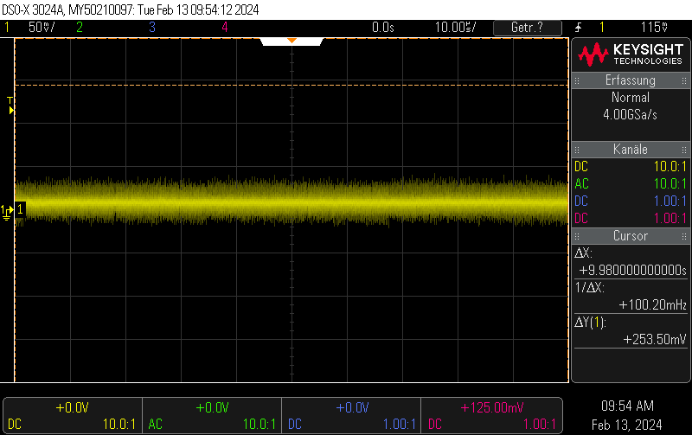692x435 pixels.
Task: Click the 1/ΔX value +100.20mHz
Action: [653, 305]
